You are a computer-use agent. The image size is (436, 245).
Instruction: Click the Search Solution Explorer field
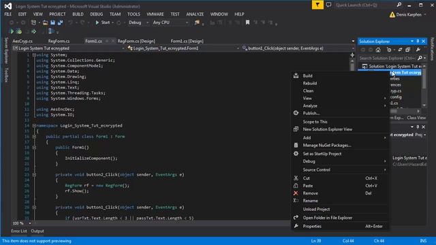tap(388, 58)
